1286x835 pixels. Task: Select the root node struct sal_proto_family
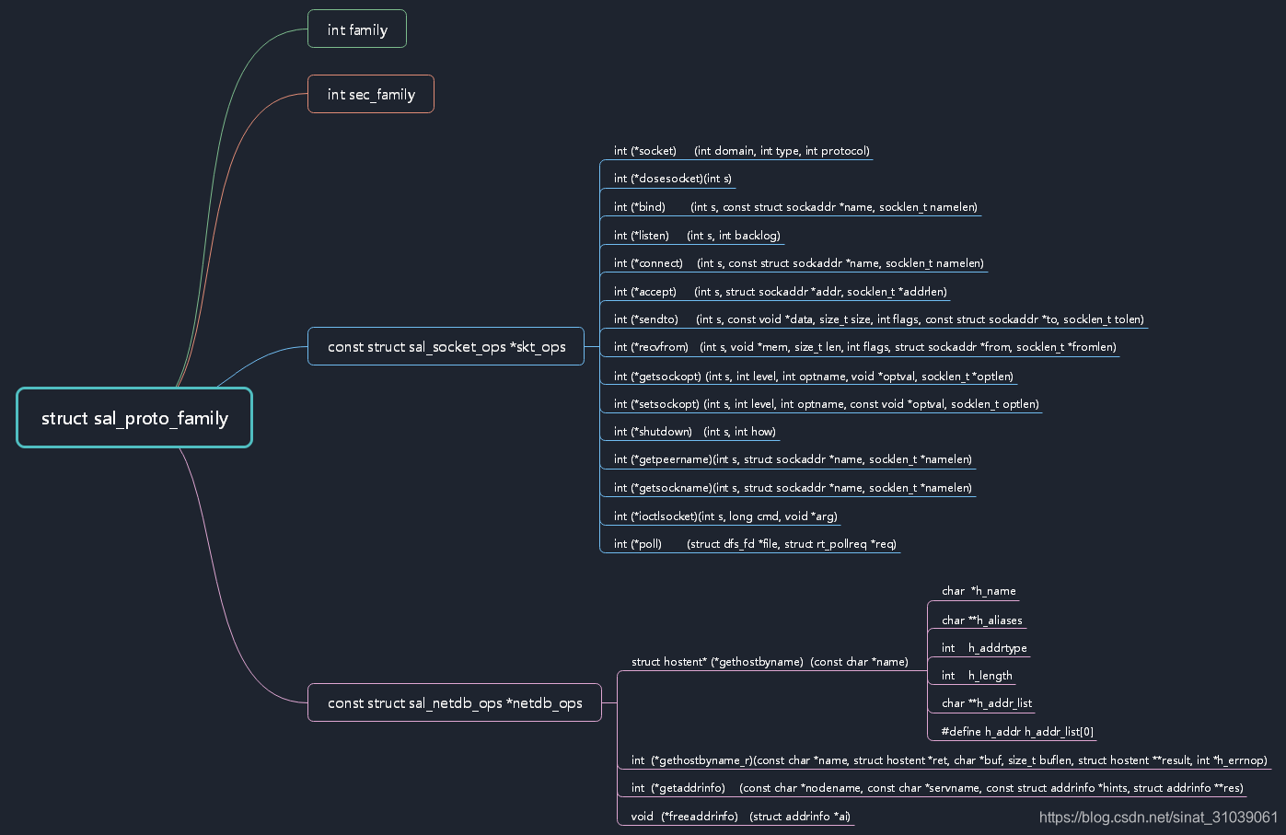click(x=134, y=418)
